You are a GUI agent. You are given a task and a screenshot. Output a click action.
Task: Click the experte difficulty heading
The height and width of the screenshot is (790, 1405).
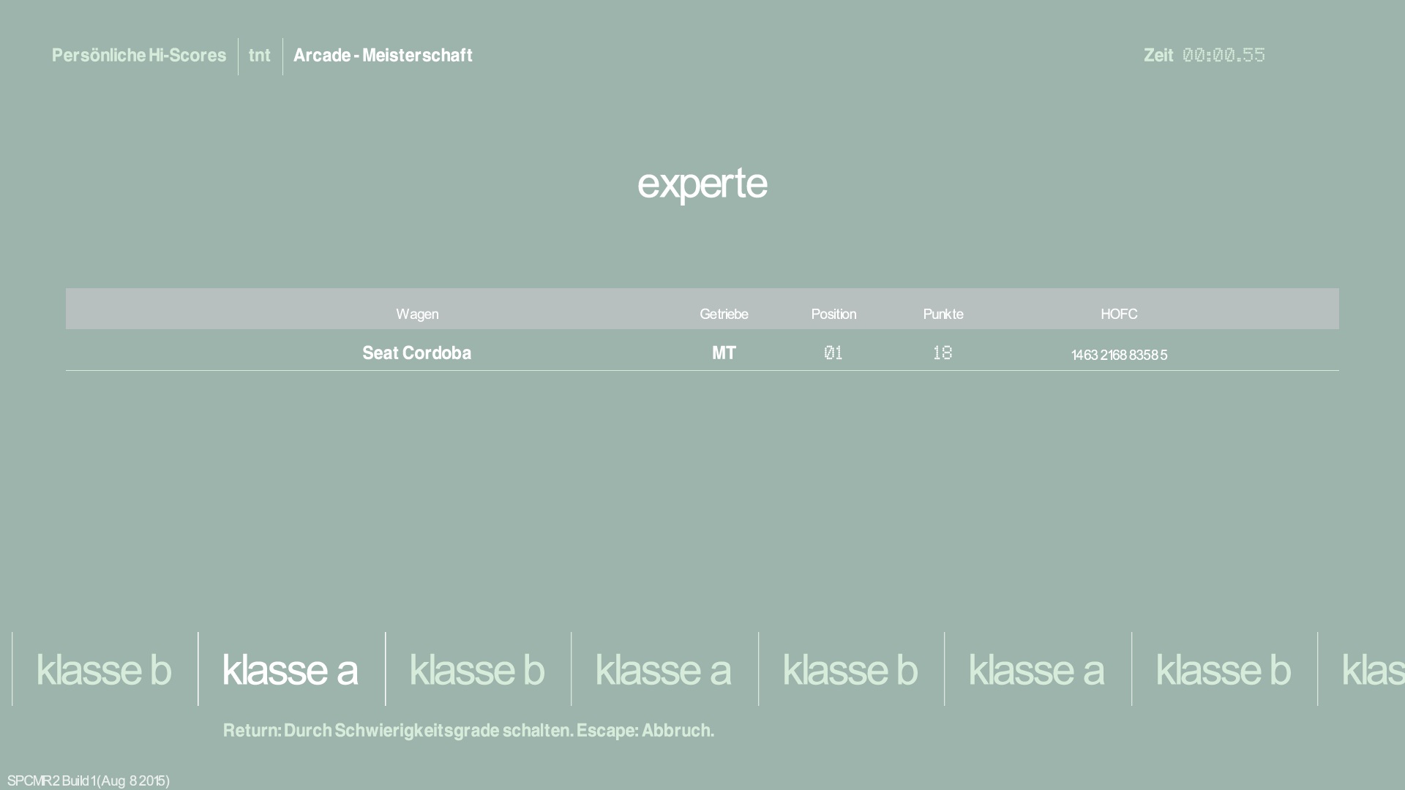click(x=702, y=183)
